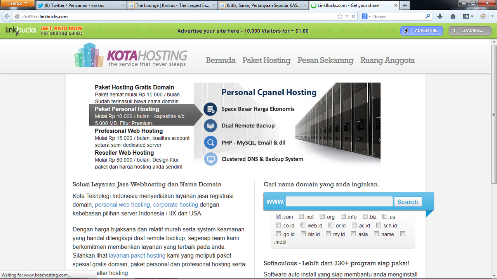The image size is (497, 279).
Task: Click the GET PAID NOW banner link
Action: pyautogui.click(x=61, y=31)
